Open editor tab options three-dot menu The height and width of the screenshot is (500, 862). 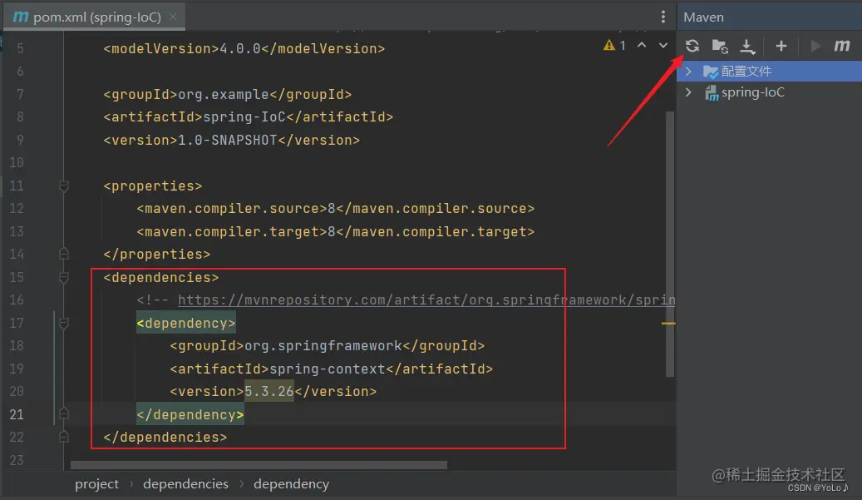(663, 17)
